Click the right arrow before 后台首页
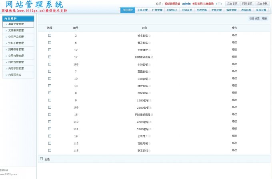272x179 pixels. tap(222, 4)
